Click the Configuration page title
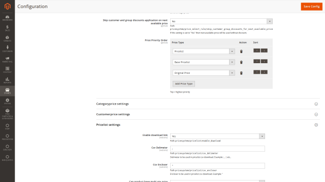This screenshot has height=182, width=325. click(32, 7)
